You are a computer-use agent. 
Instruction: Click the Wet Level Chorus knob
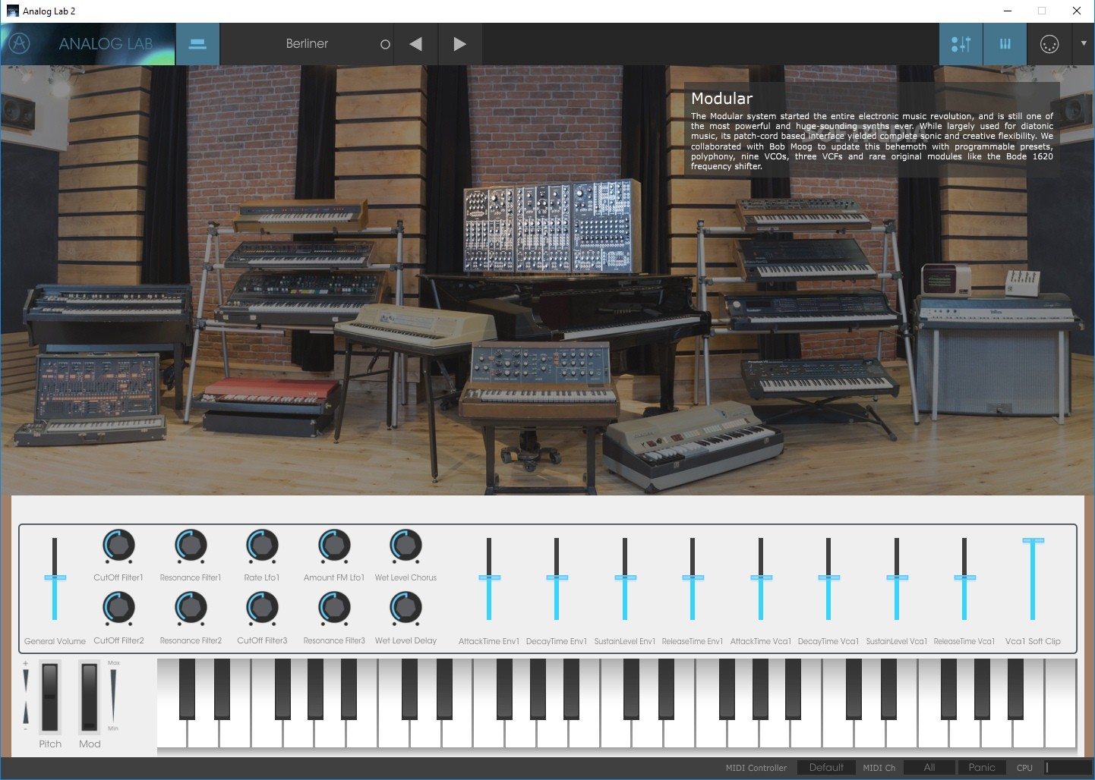[x=405, y=546]
